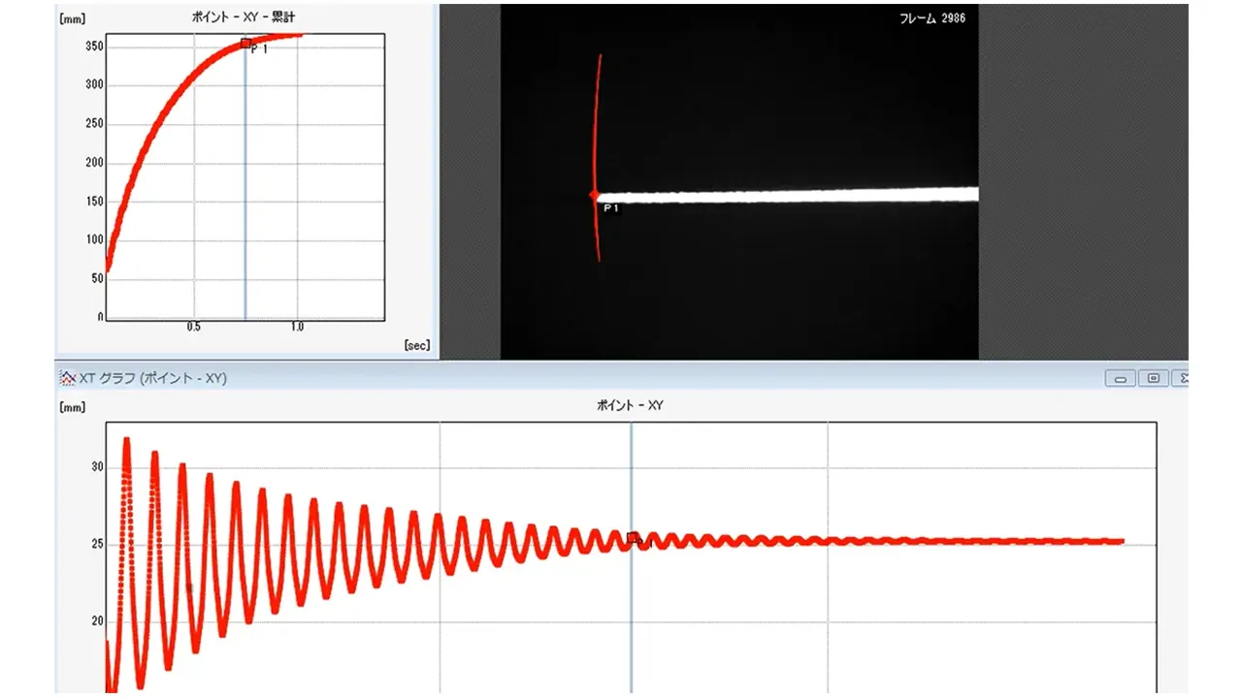Minimize the XT グラフ window

coord(1120,378)
